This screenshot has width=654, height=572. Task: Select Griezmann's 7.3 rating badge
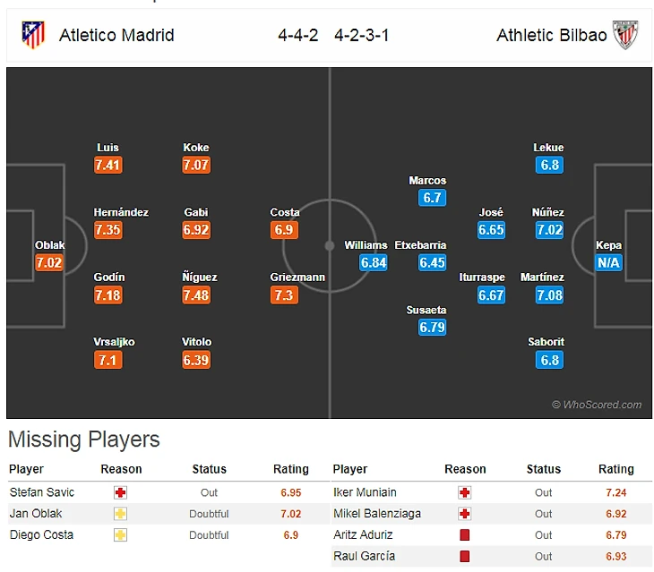tap(284, 295)
